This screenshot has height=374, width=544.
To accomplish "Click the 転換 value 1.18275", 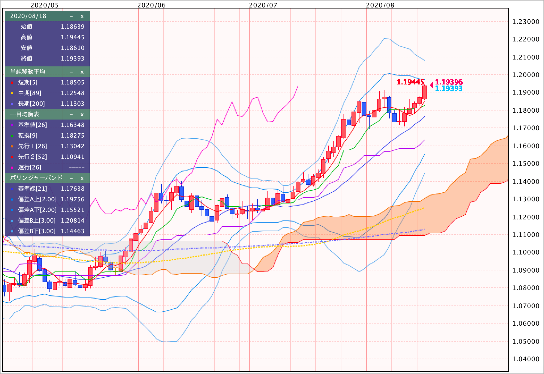I will (x=73, y=135).
